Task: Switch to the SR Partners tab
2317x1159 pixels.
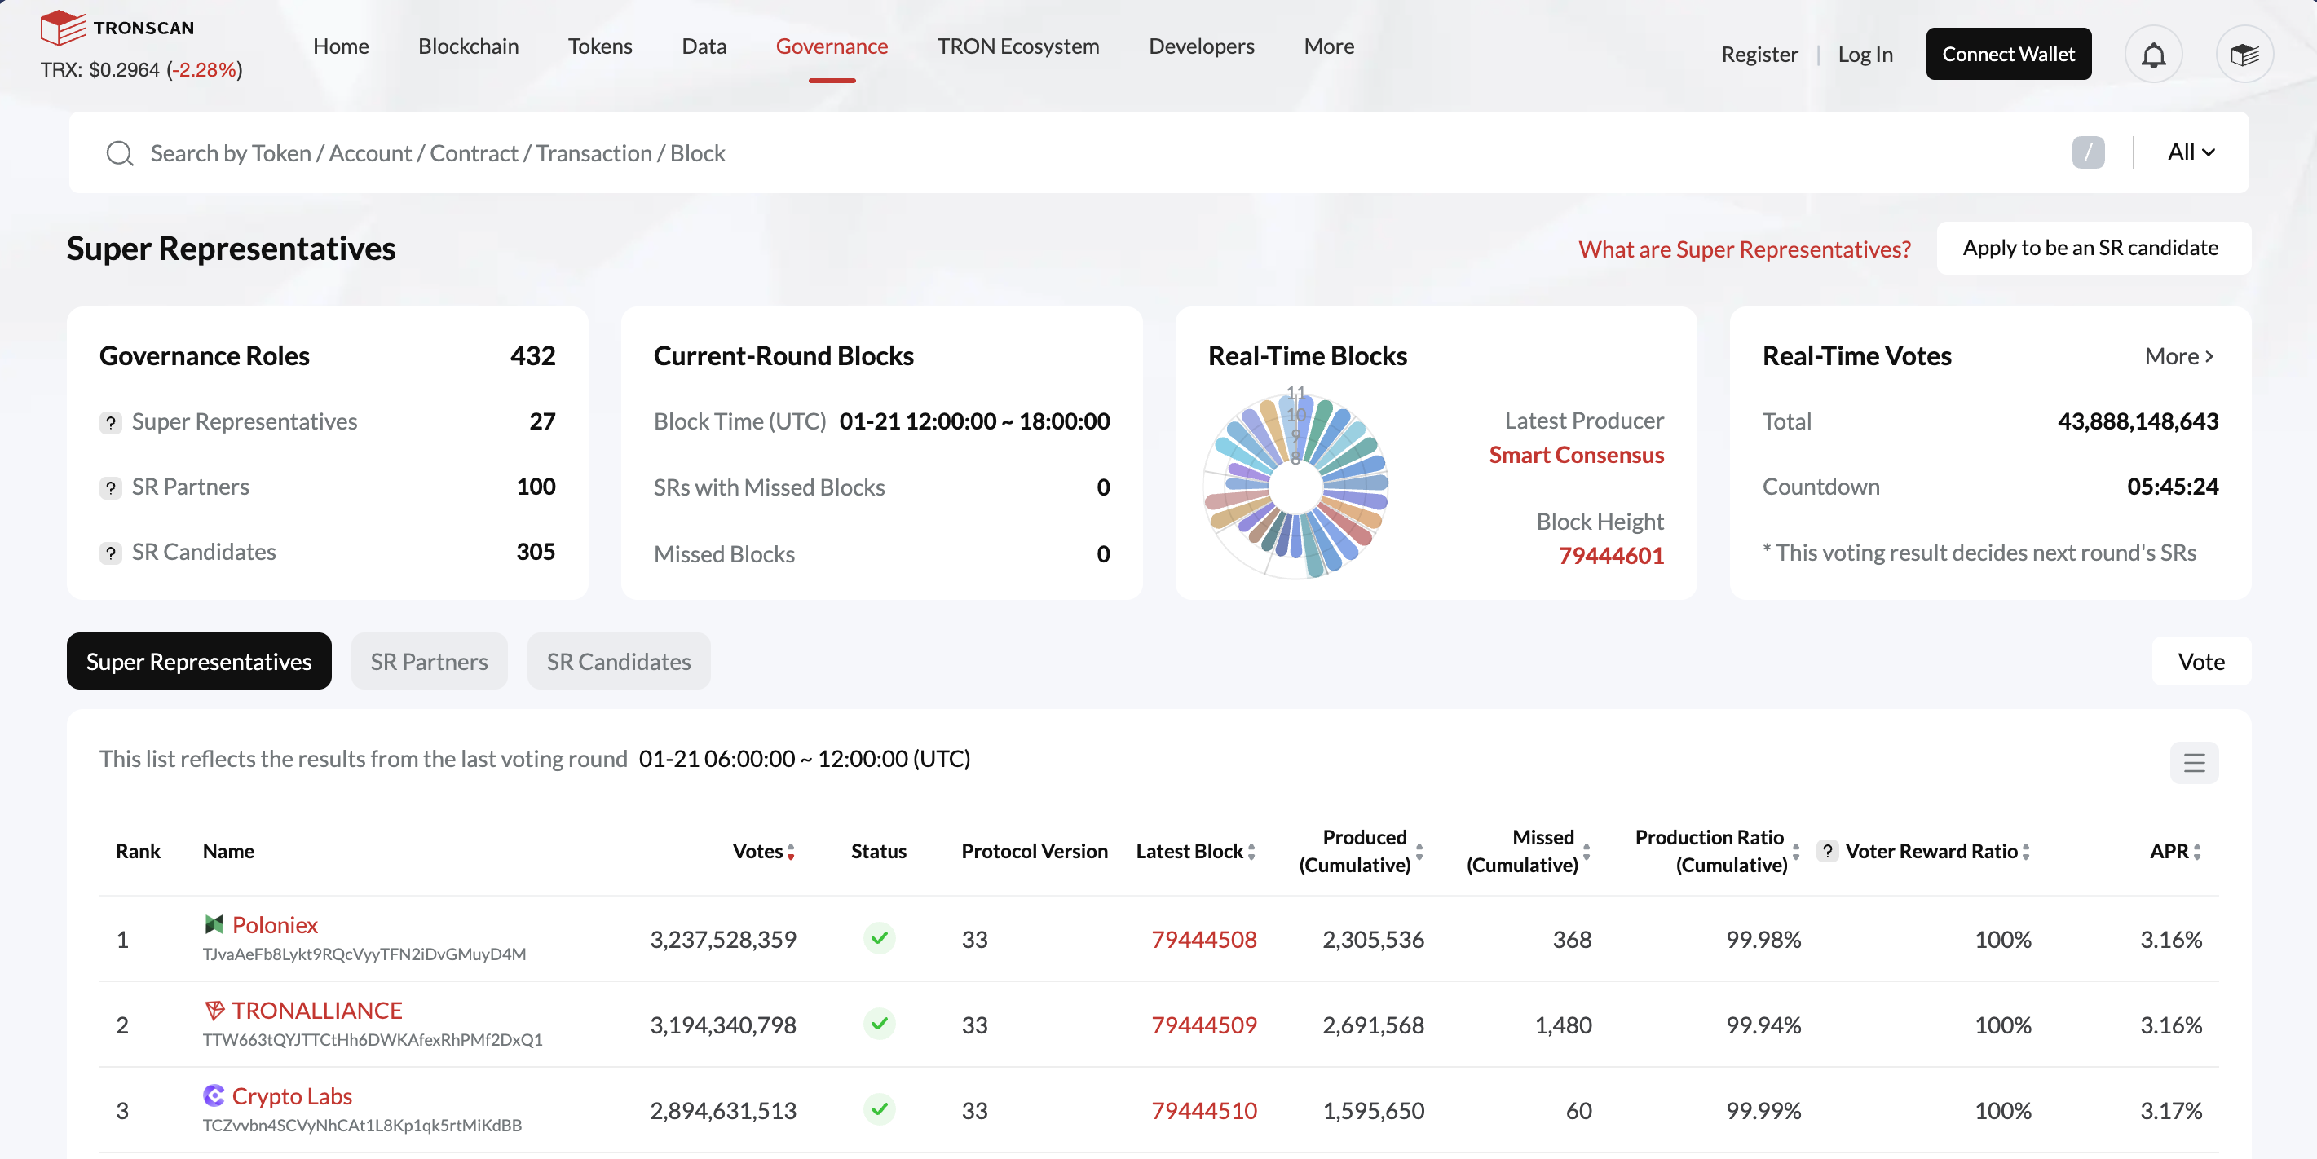Action: (x=429, y=661)
